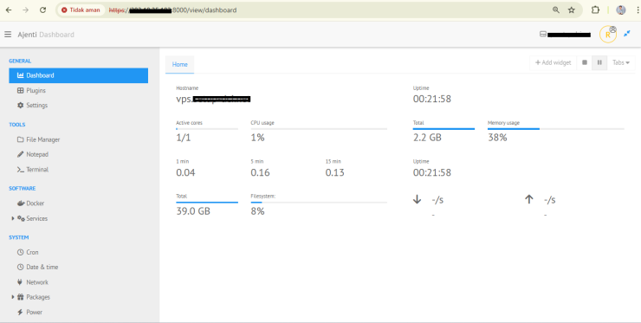The height and width of the screenshot is (323, 641).
Task: Toggle the fullscreen arrows icon in header
Action: pos(626,34)
